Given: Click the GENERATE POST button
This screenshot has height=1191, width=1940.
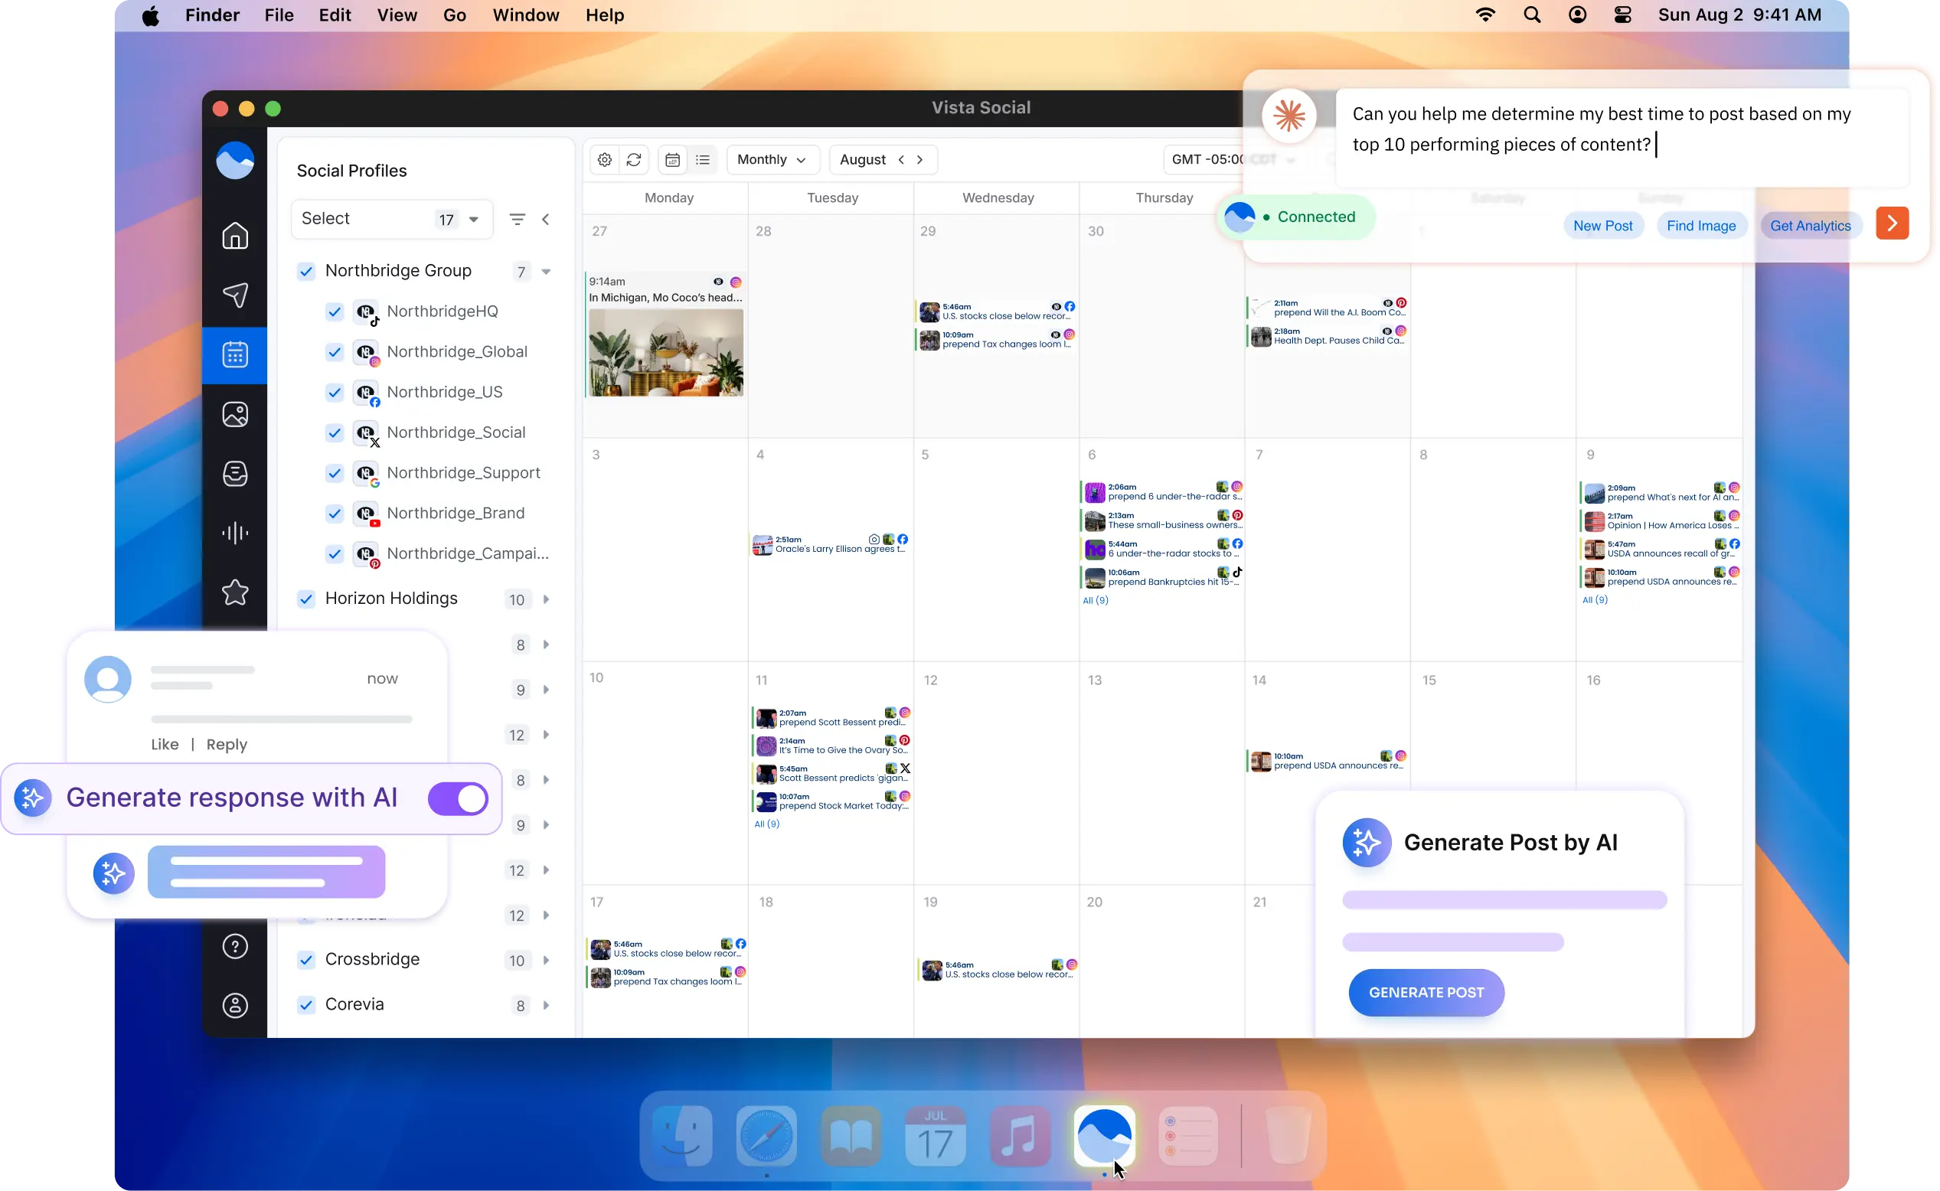Looking at the screenshot, I should tap(1425, 993).
